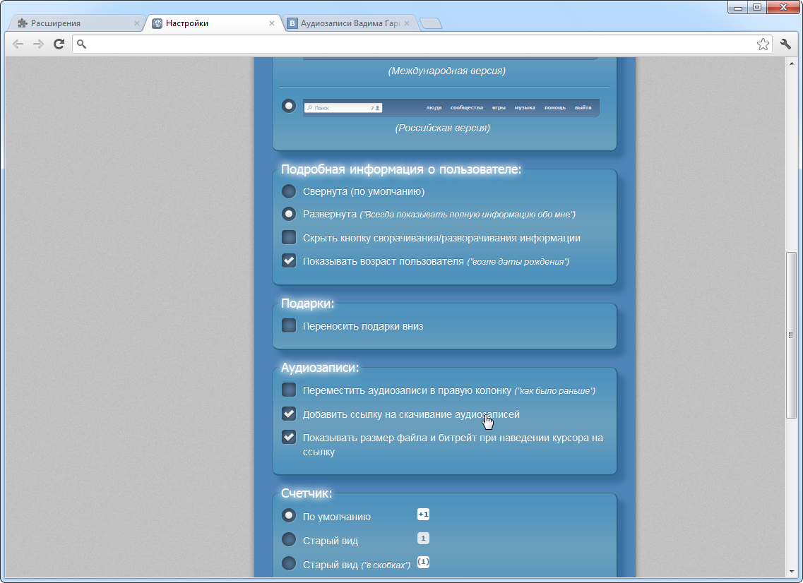The image size is (803, 583).
Task: Reload the current page
Action: coord(59,44)
